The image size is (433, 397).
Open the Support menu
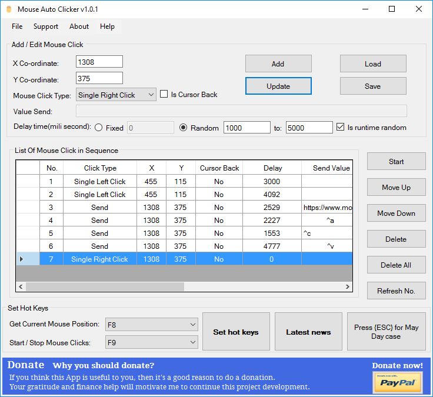pos(46,26)
